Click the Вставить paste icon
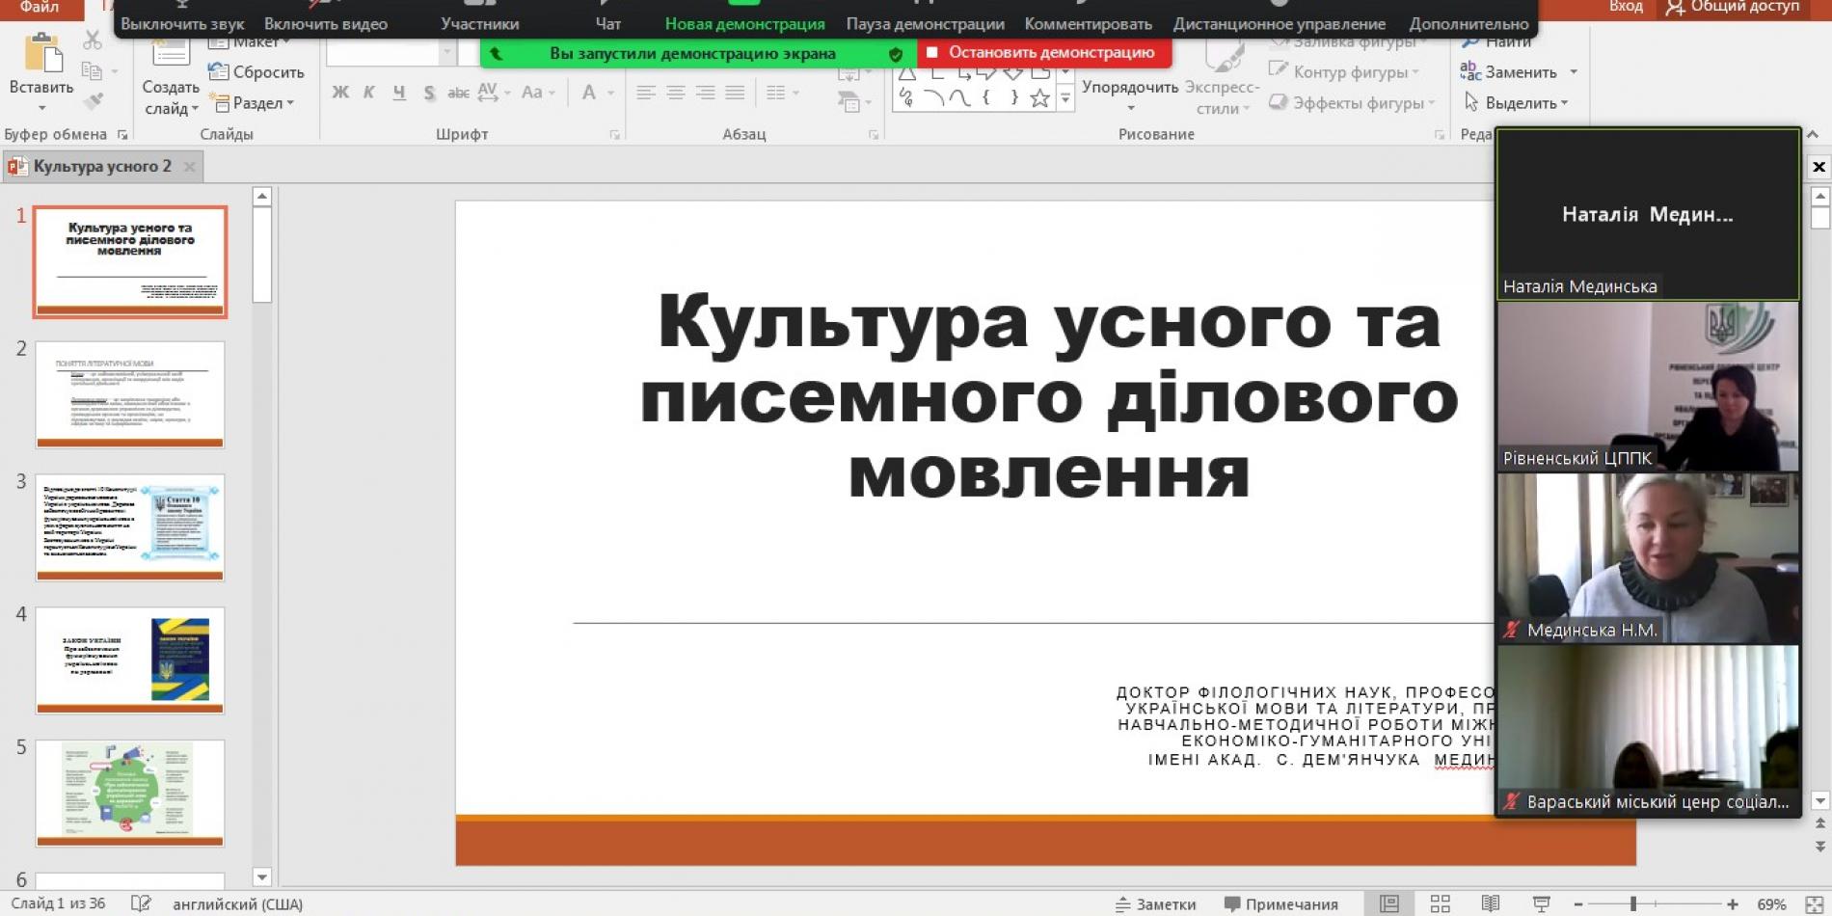 [42, 53]
